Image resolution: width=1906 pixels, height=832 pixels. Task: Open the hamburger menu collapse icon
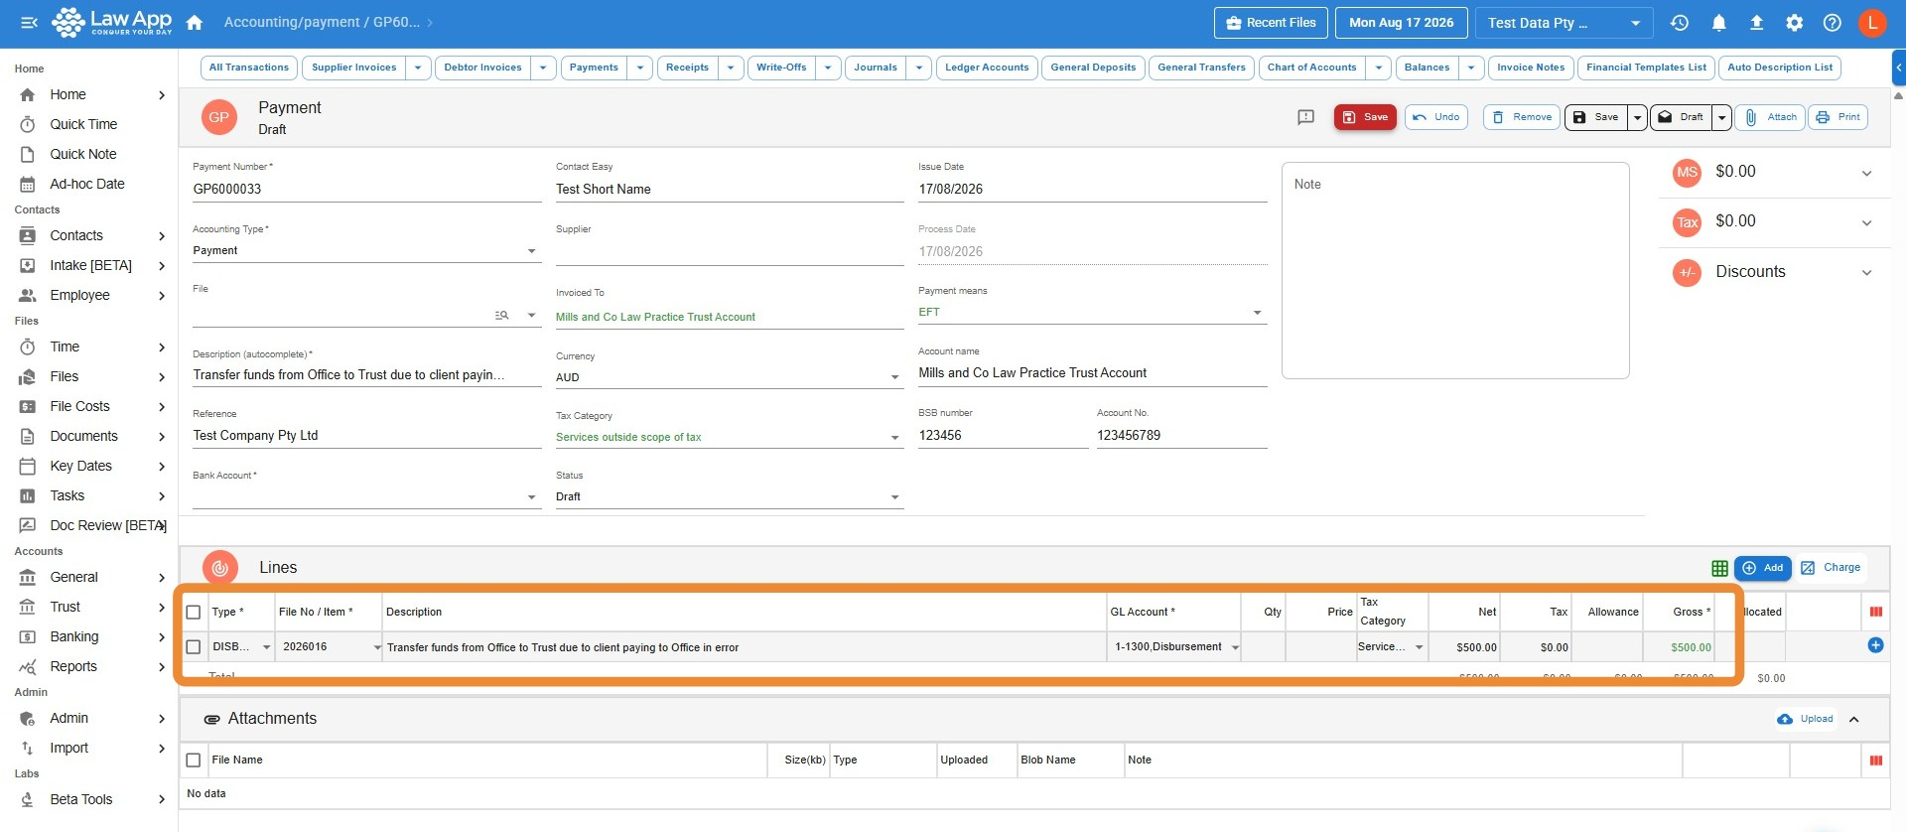pyautogui.click(x=29, y=23)
